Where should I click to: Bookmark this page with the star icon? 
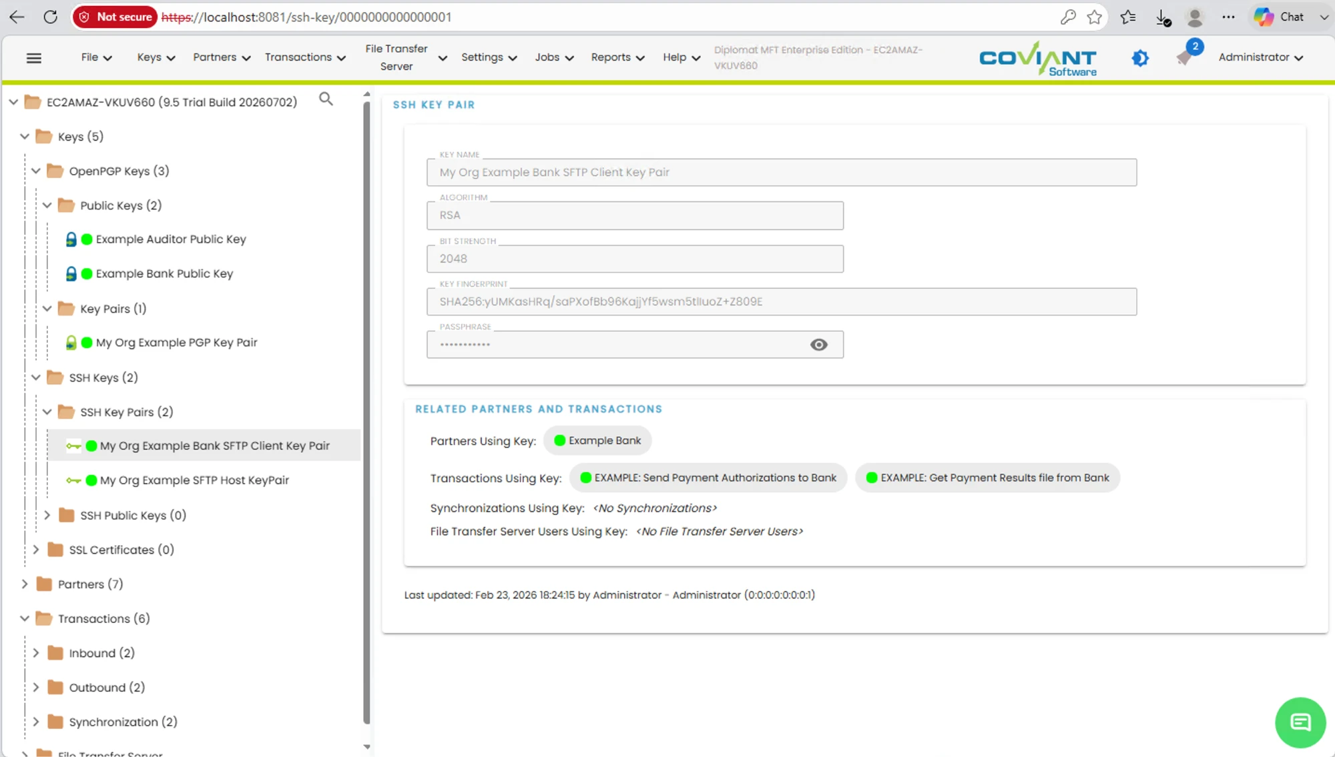point(1094,17)
